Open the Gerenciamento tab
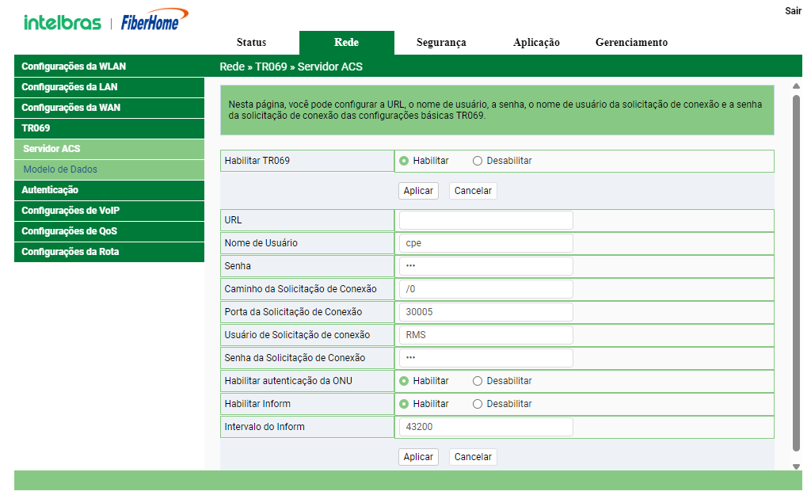811x495 pixels. [x=631, y=43]
